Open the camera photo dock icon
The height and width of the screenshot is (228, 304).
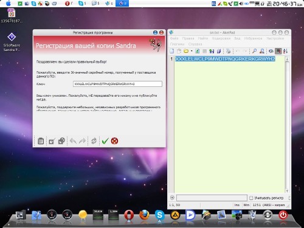pos(237,215)
